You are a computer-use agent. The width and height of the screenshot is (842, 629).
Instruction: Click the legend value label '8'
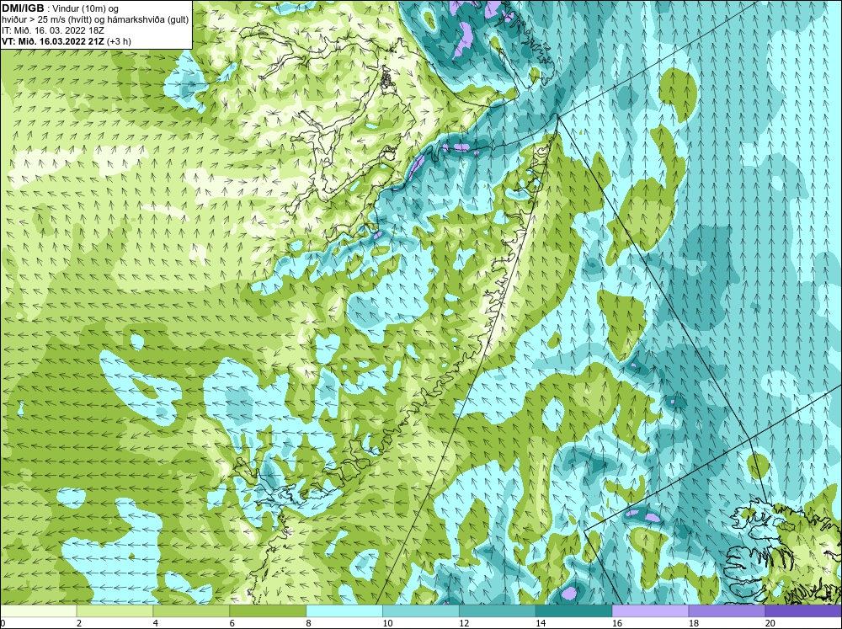[x=309, y=623]
